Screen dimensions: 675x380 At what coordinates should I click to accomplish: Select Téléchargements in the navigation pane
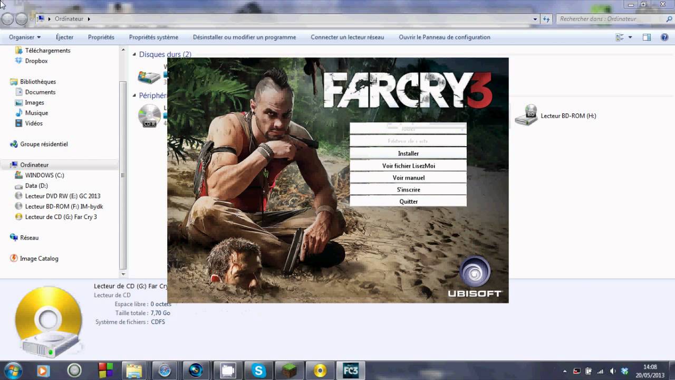pyautogui.click(x=47, y=51)
